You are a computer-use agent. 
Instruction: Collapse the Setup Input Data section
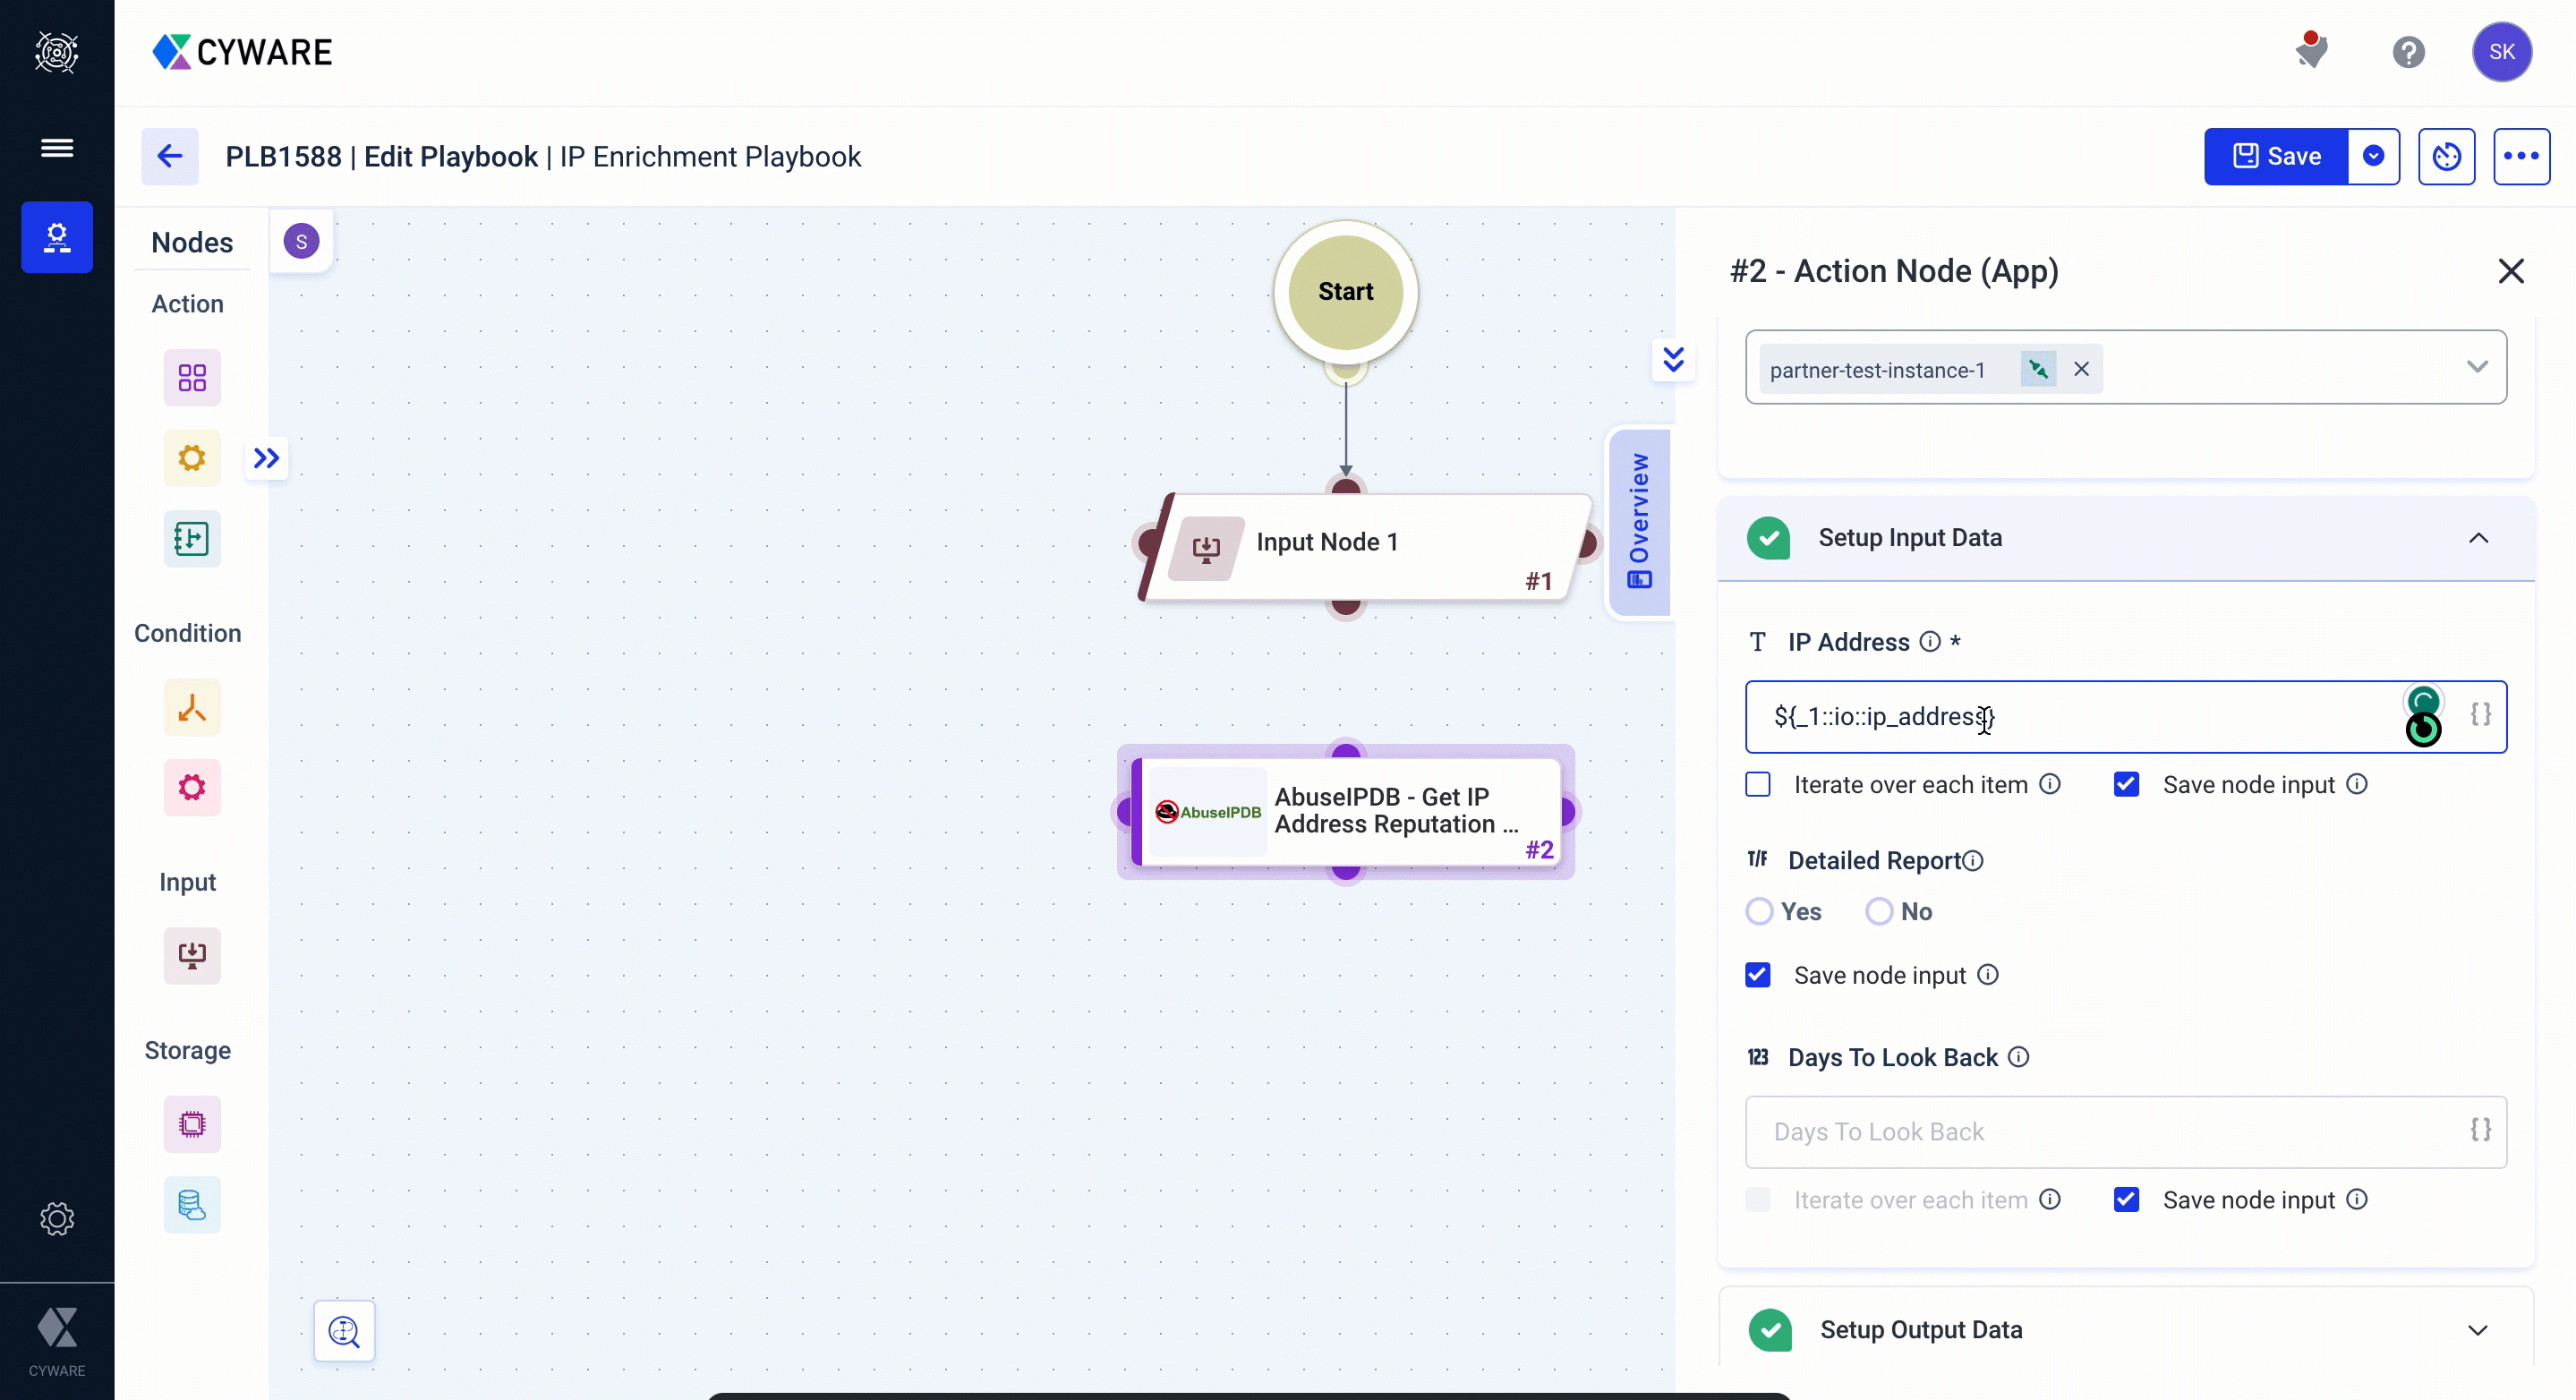[2477, 538]
